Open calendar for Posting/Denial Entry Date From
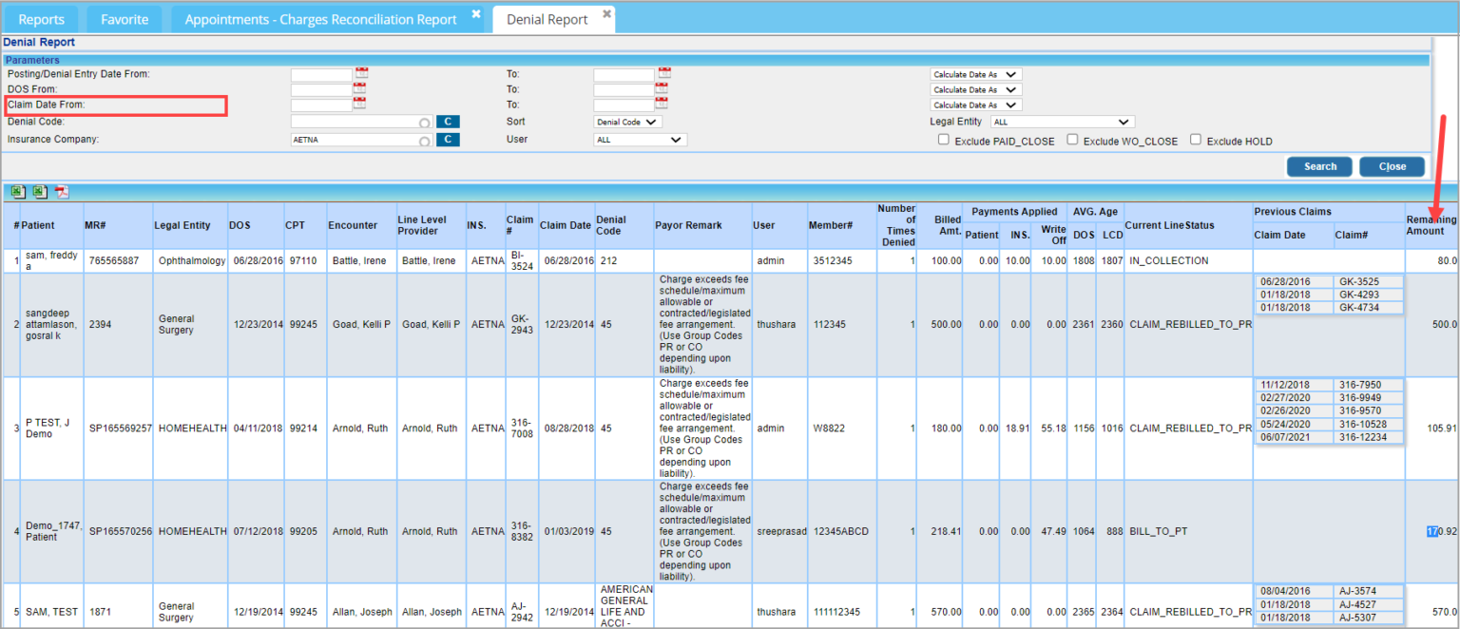 [x=359, y=73]
